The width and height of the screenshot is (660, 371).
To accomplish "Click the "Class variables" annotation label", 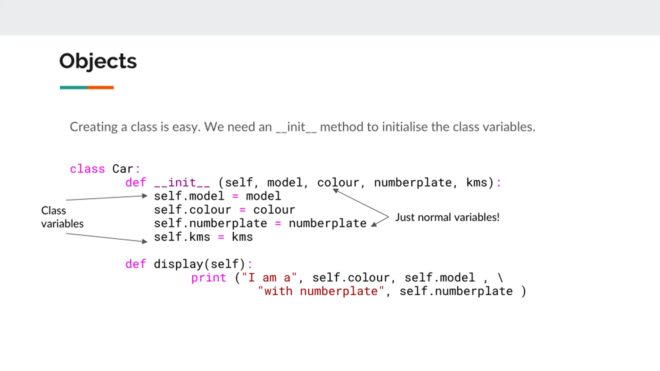I will [62, 217].
